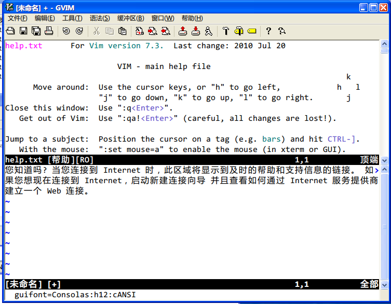This screenshot has height=304, width=391.
Task: Click the 'VIM - main help file' heading
Action: (164, 66)
